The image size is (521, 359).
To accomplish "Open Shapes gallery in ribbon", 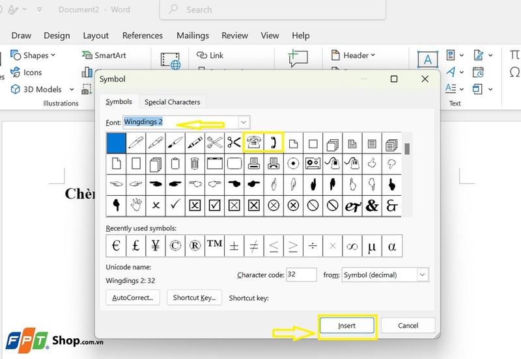I will pyautogui.click(x=33, y=55).
